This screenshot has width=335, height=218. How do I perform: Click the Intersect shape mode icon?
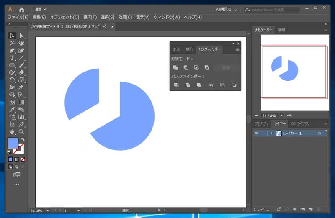pos(196,68)
